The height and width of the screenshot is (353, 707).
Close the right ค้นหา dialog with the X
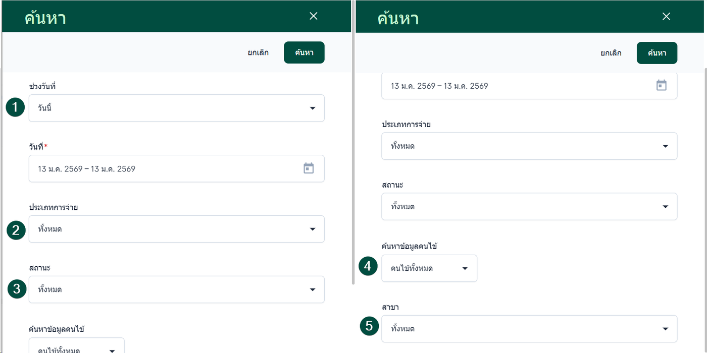pos(666,16)
